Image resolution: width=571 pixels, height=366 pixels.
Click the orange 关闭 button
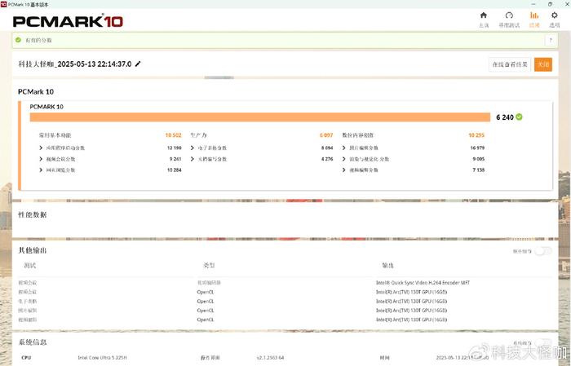click(543, 64)
